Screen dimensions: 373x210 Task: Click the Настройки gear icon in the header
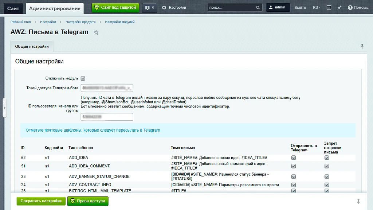click(164, 8)
